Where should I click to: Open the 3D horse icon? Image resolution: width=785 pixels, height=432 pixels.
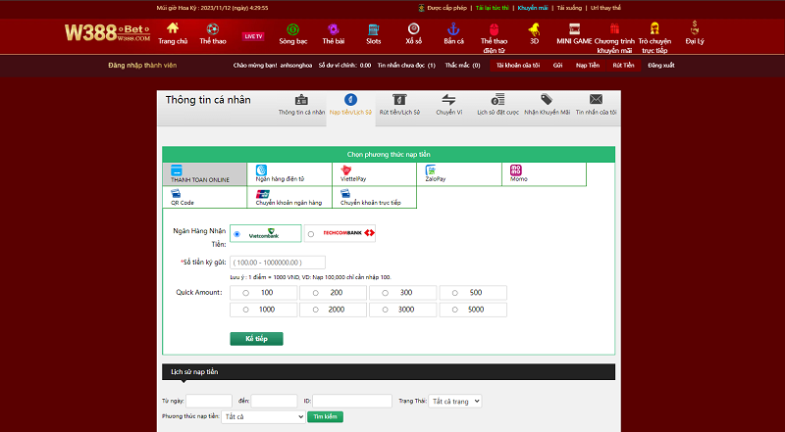pos(534,29)
